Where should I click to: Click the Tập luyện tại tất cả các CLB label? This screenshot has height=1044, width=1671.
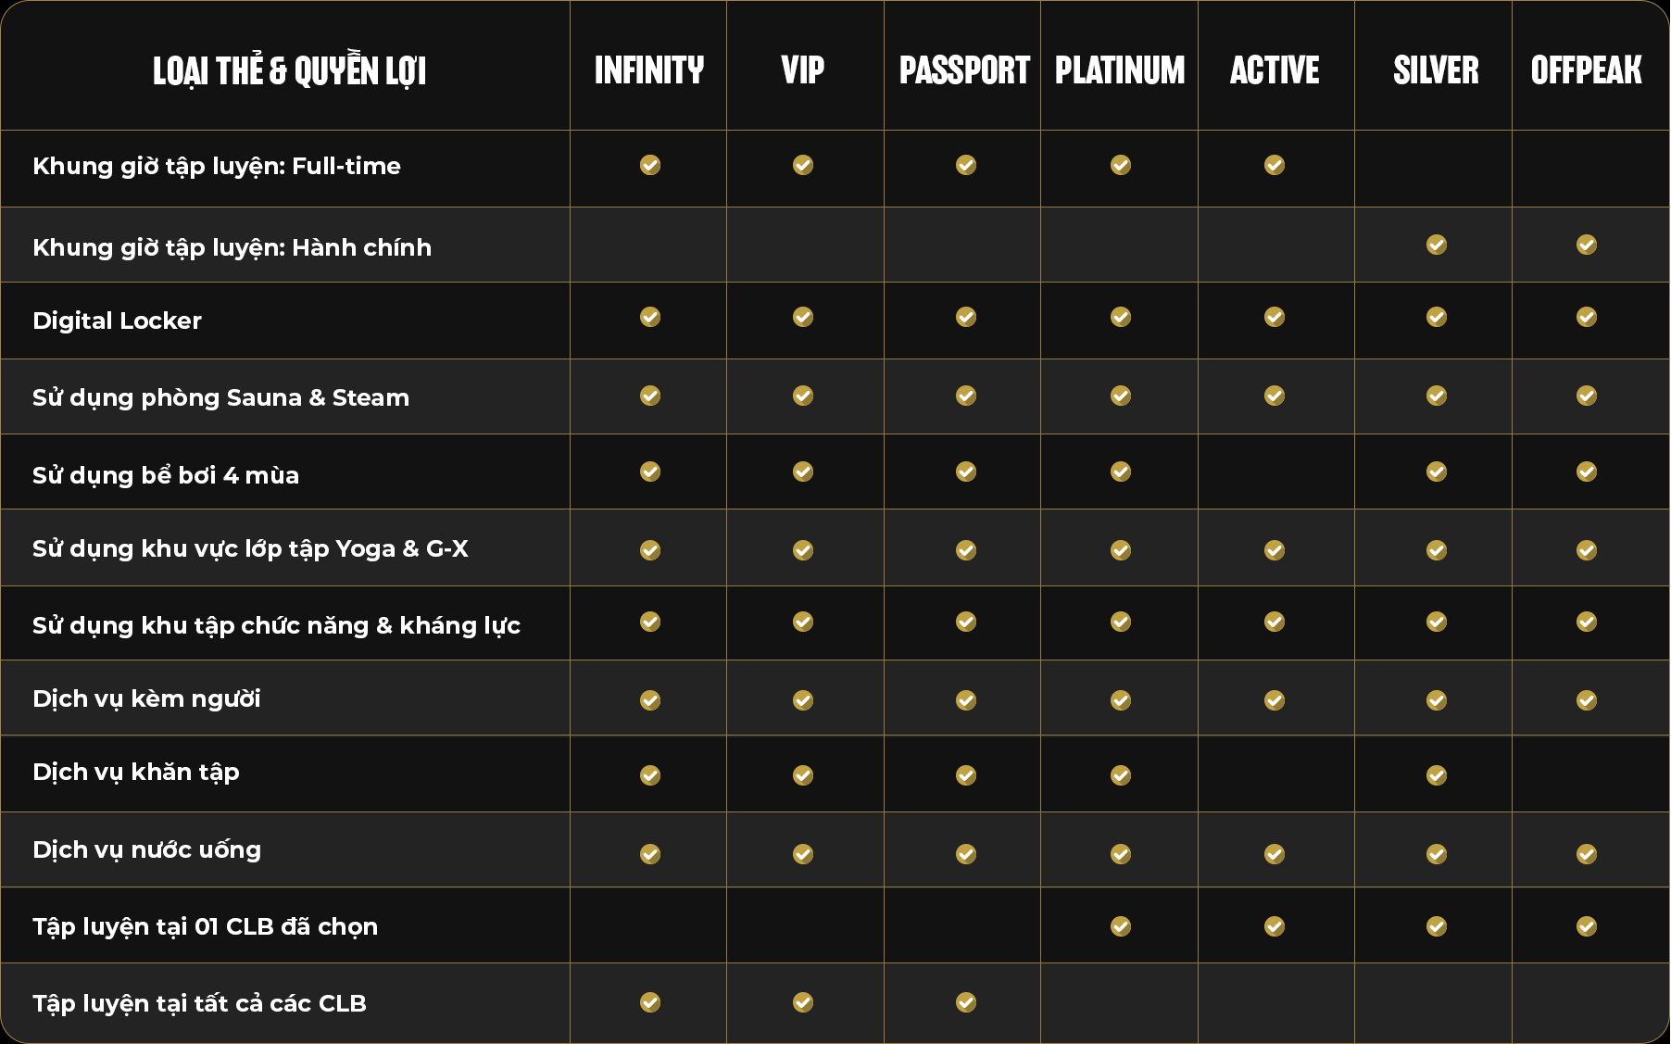tap(199, 1003)
